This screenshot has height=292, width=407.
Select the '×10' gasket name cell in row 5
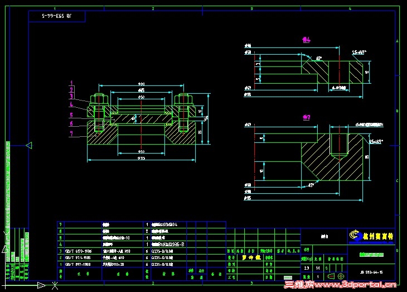[x=123, y=238]
